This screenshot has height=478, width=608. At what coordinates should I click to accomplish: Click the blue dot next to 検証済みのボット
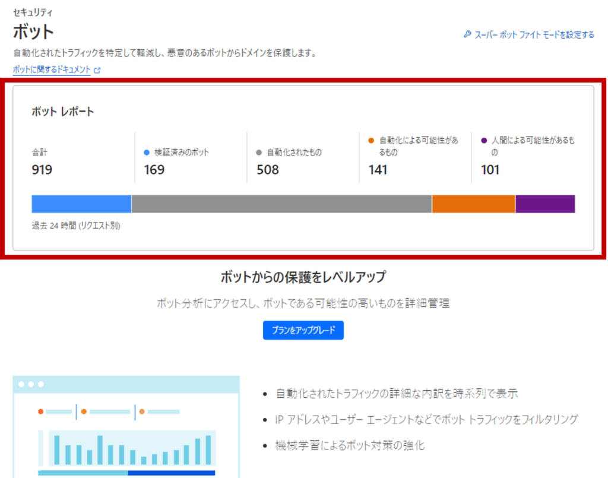click(x=147, y=152)
